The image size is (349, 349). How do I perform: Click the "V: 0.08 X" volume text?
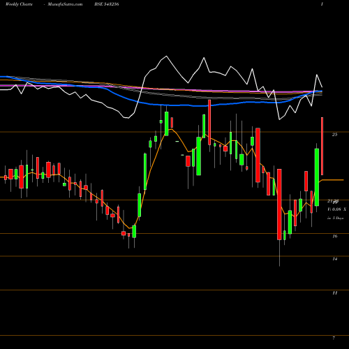point(336,209)
